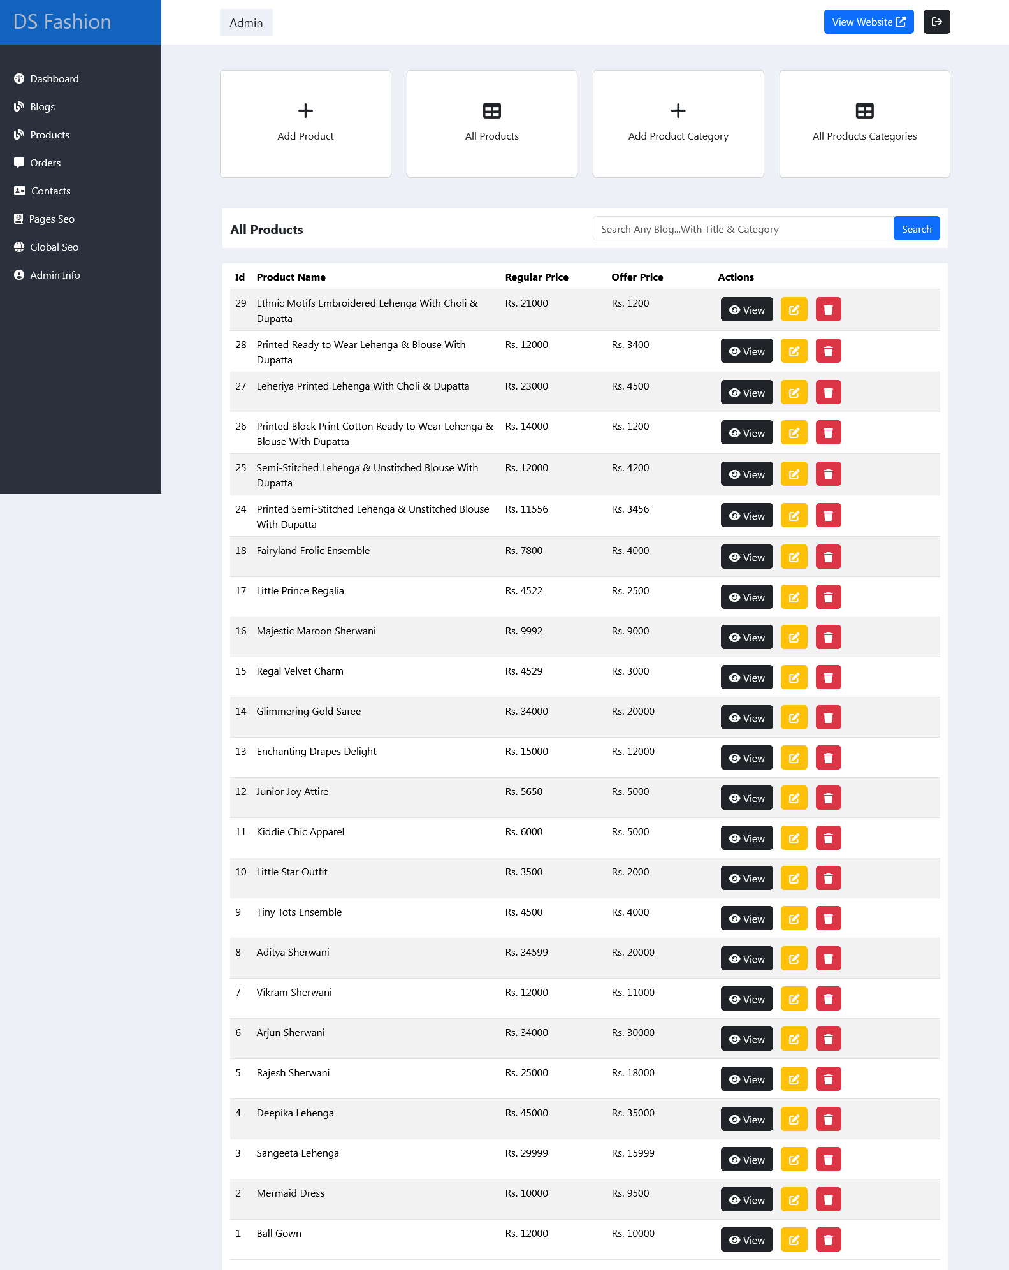Viewport: 1009px width, 1270px height.
Task: Go to Orders in the sidebar
Action: click(45, 163)
